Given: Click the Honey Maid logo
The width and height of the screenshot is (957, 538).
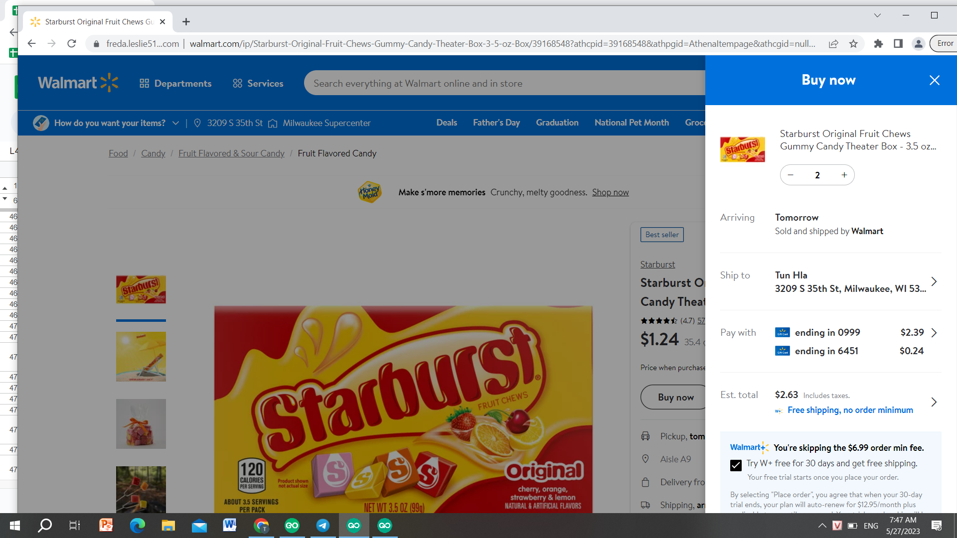Looking at the screenshot, I should [x=369, y=192].
